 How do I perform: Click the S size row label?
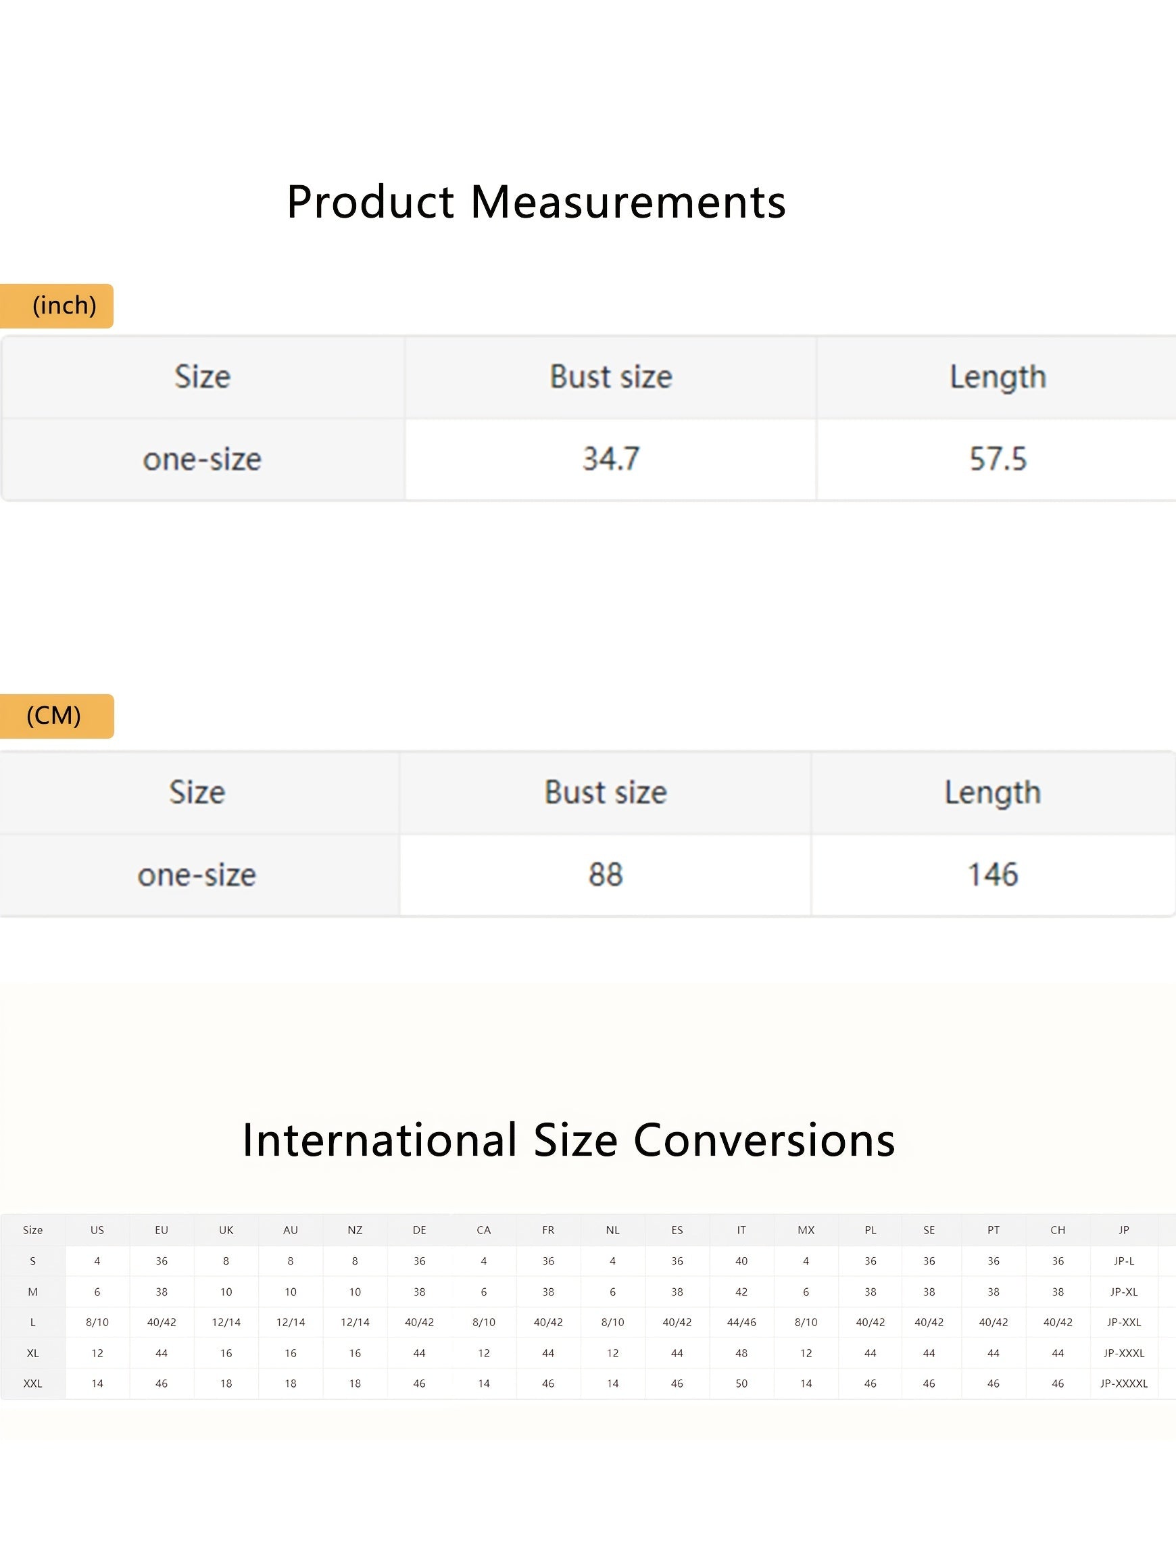tap(32, 1261)
